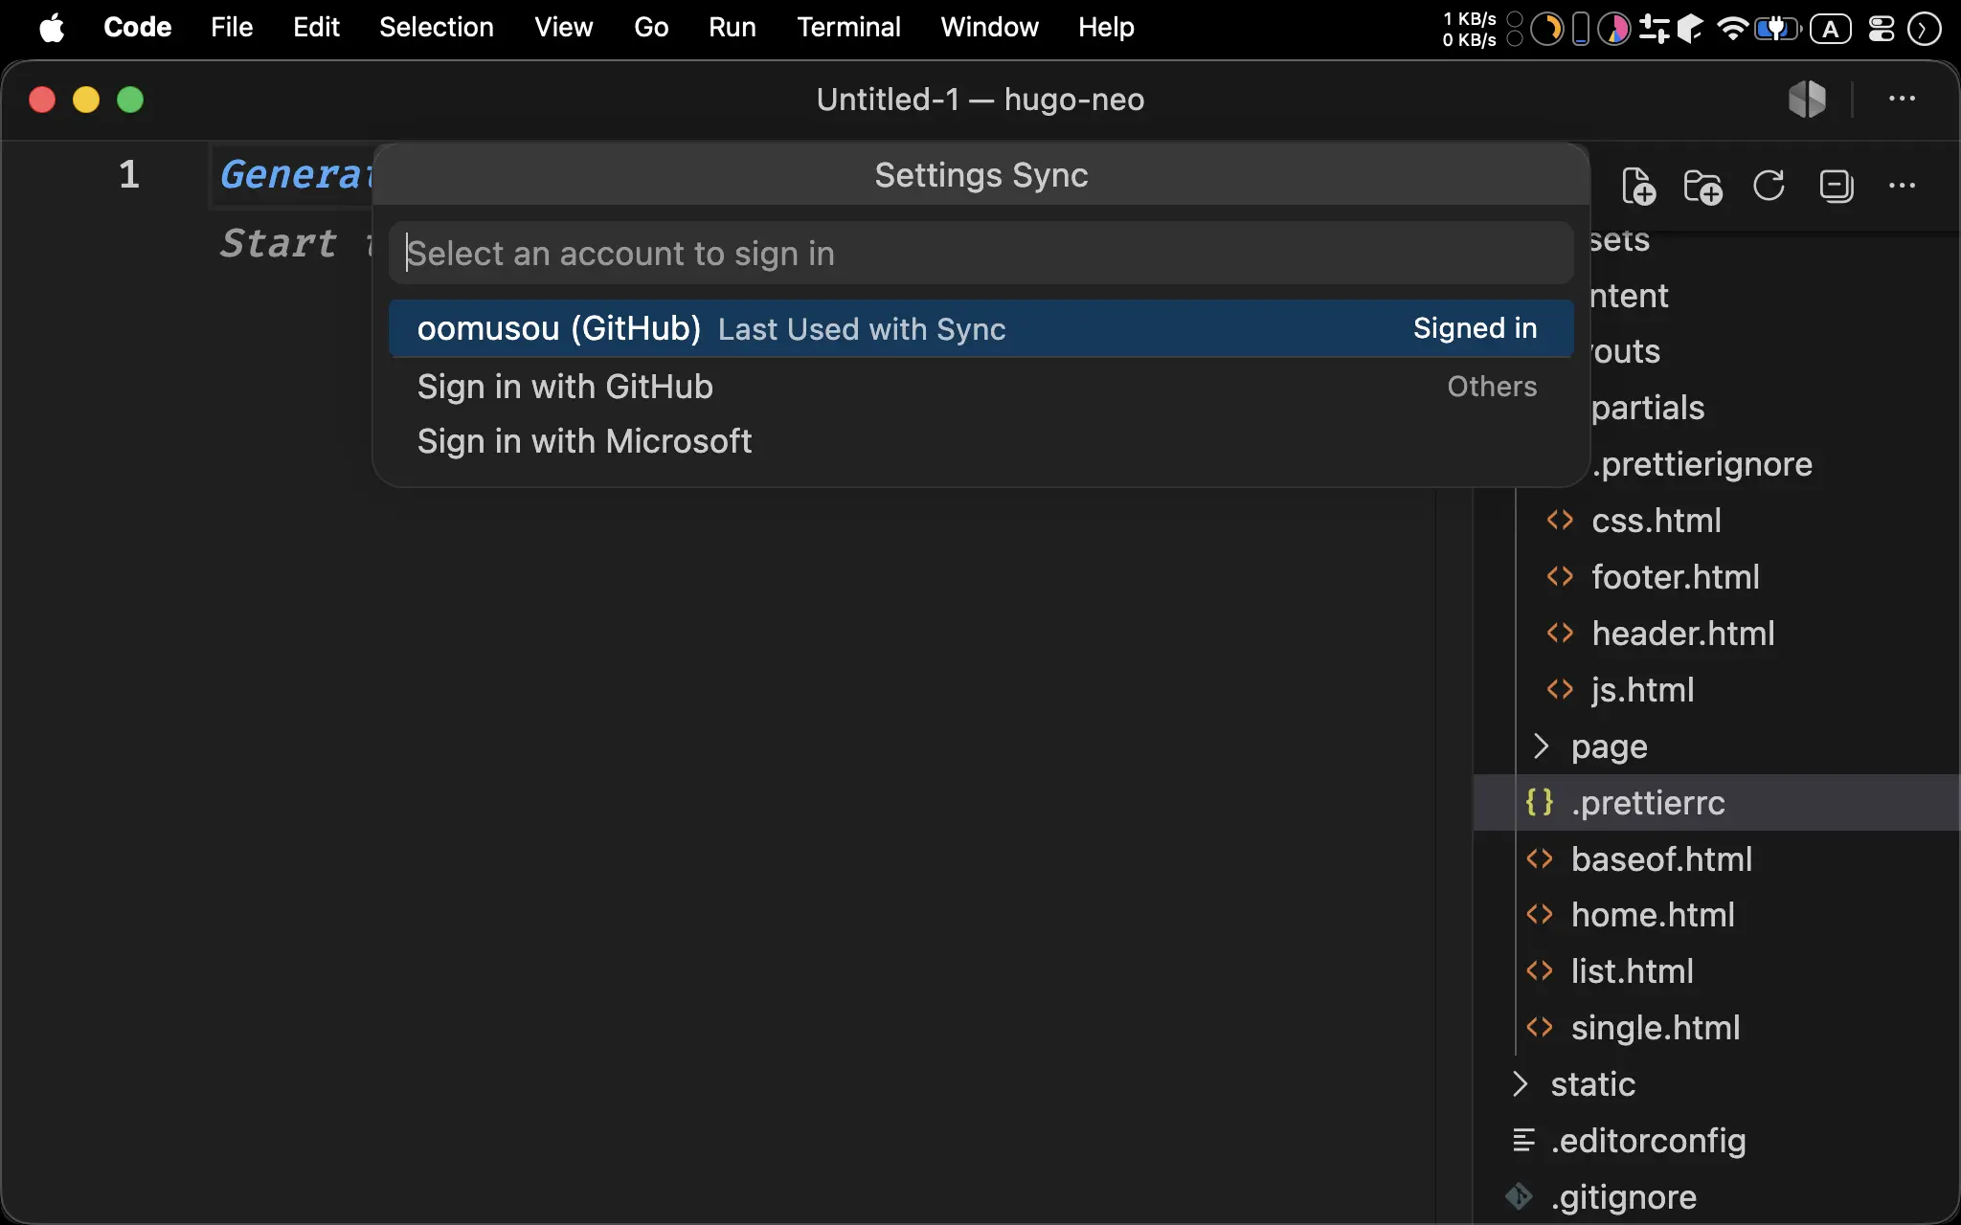Open the Run menu

(x=732, y=28)
